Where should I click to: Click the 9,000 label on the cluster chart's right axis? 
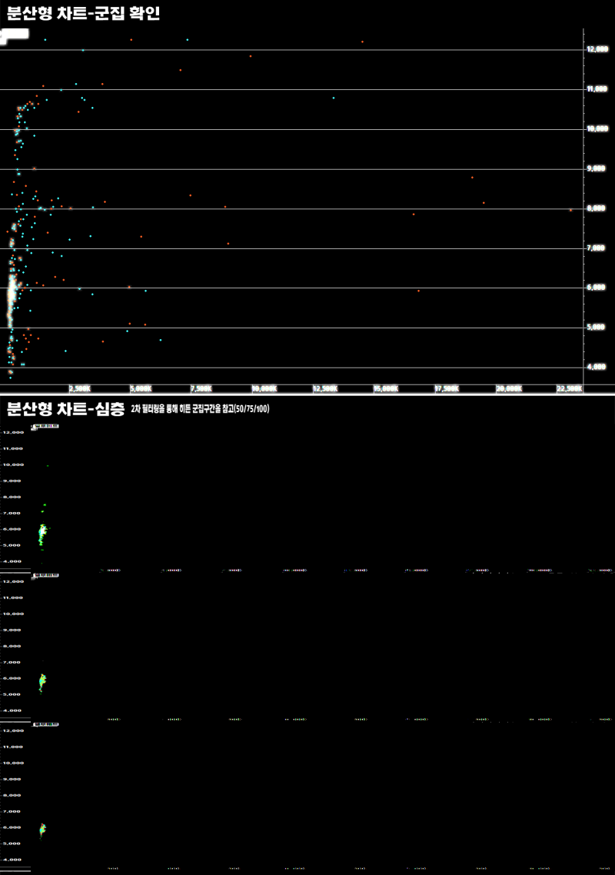596,168
